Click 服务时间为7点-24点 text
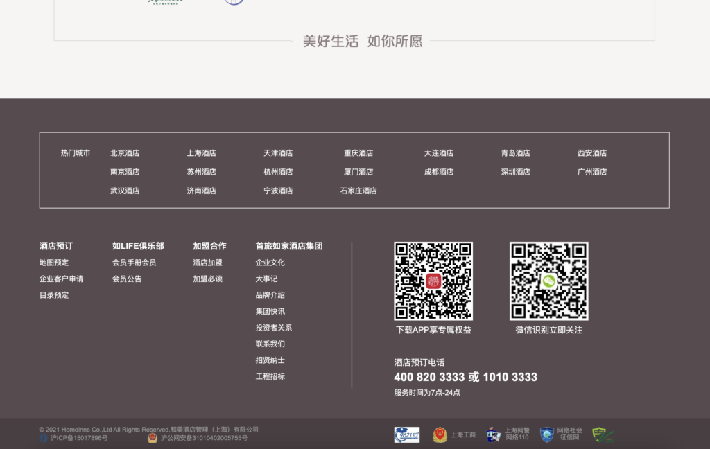This screenshot has width=710, height=449. click(427, 393)
